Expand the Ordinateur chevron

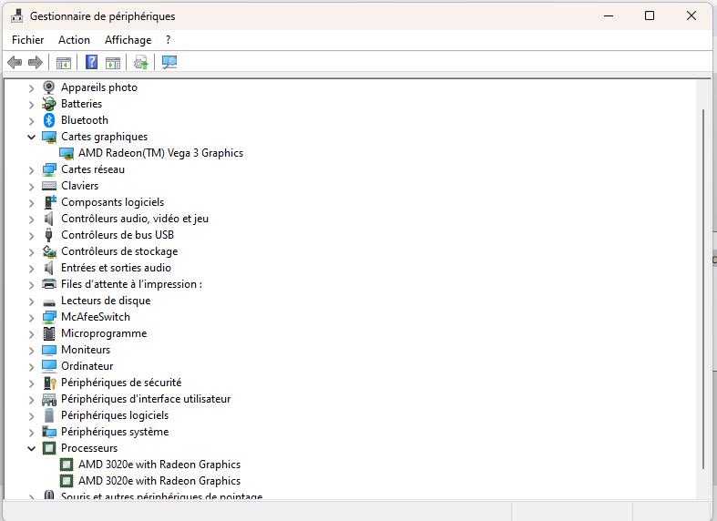31,367
